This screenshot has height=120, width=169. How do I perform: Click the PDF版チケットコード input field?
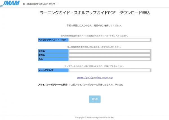click(110, 40)
